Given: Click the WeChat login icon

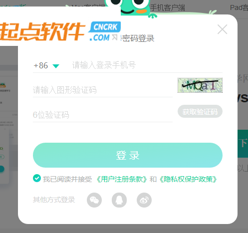Looking at the screenshot, I should 94,200.
